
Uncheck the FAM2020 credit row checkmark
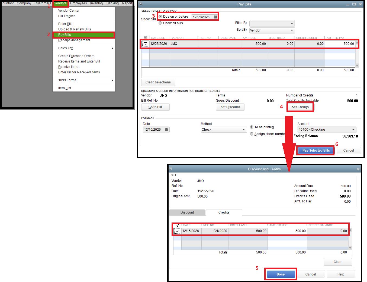click(177, 231)
